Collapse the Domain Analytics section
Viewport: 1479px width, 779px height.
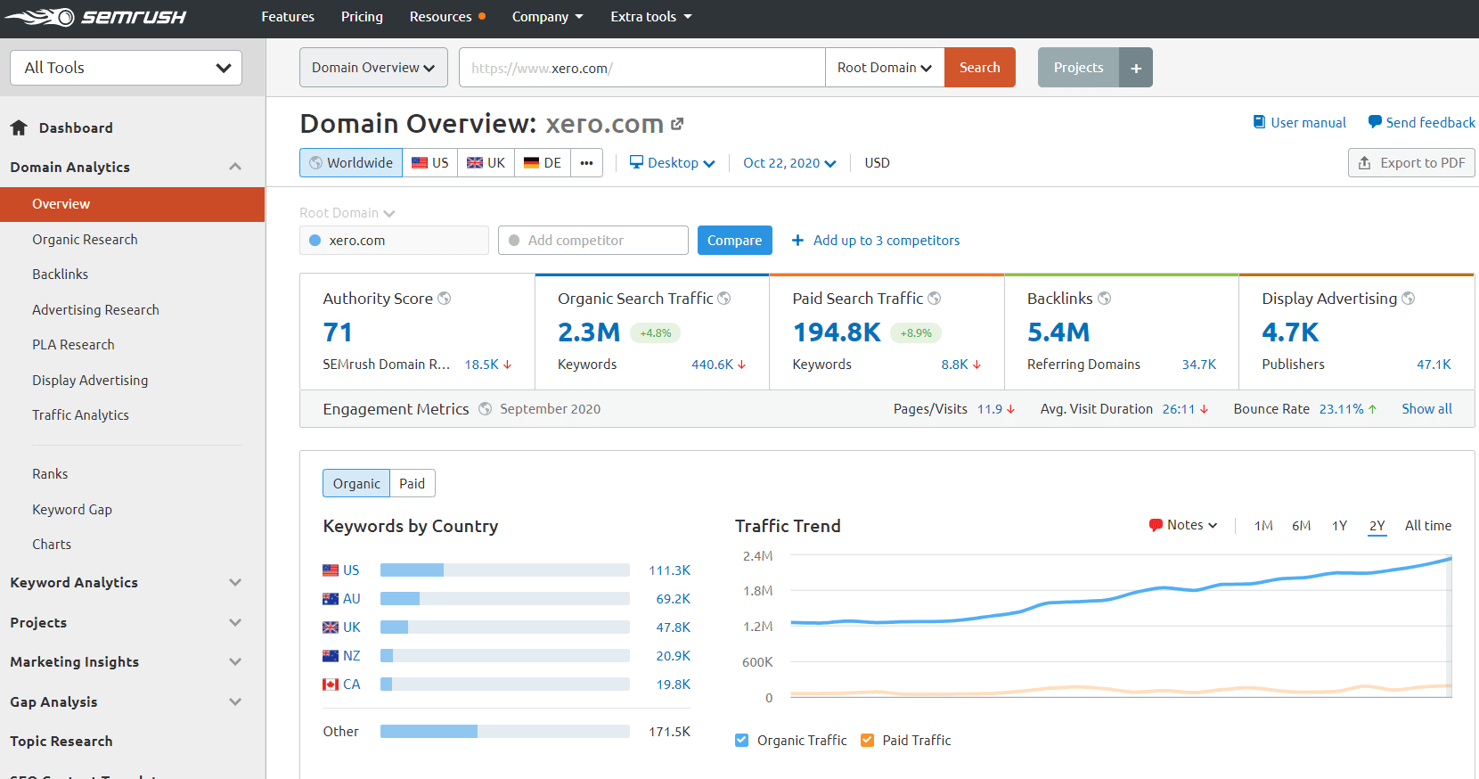[235, 167]
